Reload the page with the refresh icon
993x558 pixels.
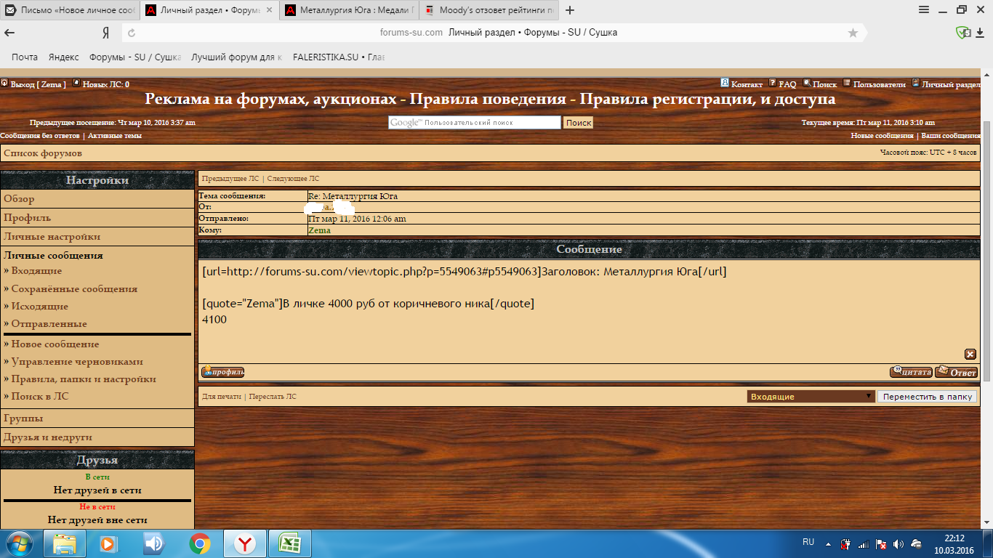coord(132,33)
